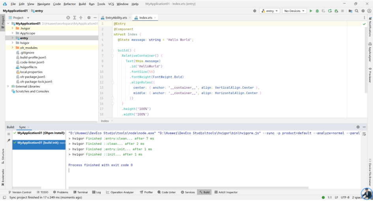The image size is (373, 201).
Task: Toggle Bookmarks tool window
Action: 3,177
